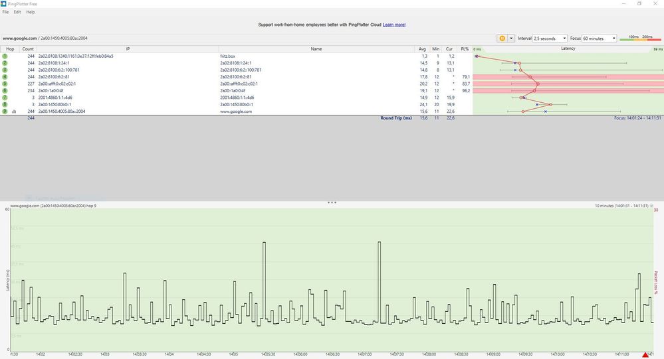Select the www.google.com name cell in hop 9
This screenshot has width=664, height=359.
pyautogui.click(x=236, y=111)
